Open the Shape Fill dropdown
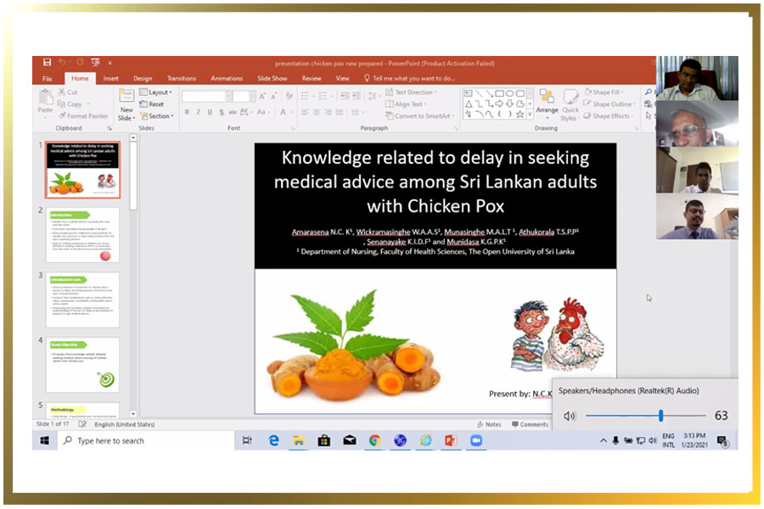The width and height of the screenshot is (764, 509). click(604, 92)
